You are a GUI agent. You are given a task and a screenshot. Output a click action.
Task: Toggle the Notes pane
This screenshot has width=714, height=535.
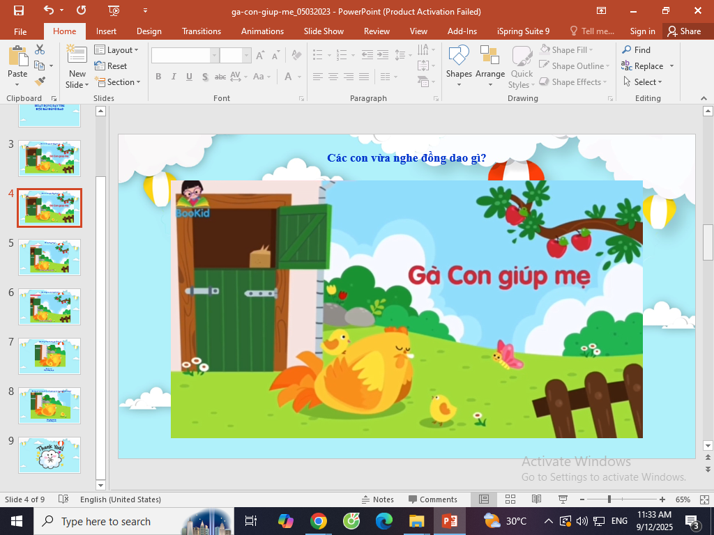[377, 499]
